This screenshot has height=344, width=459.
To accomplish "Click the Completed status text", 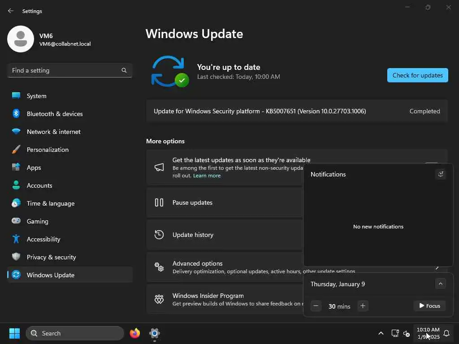I will pos(424,111).
